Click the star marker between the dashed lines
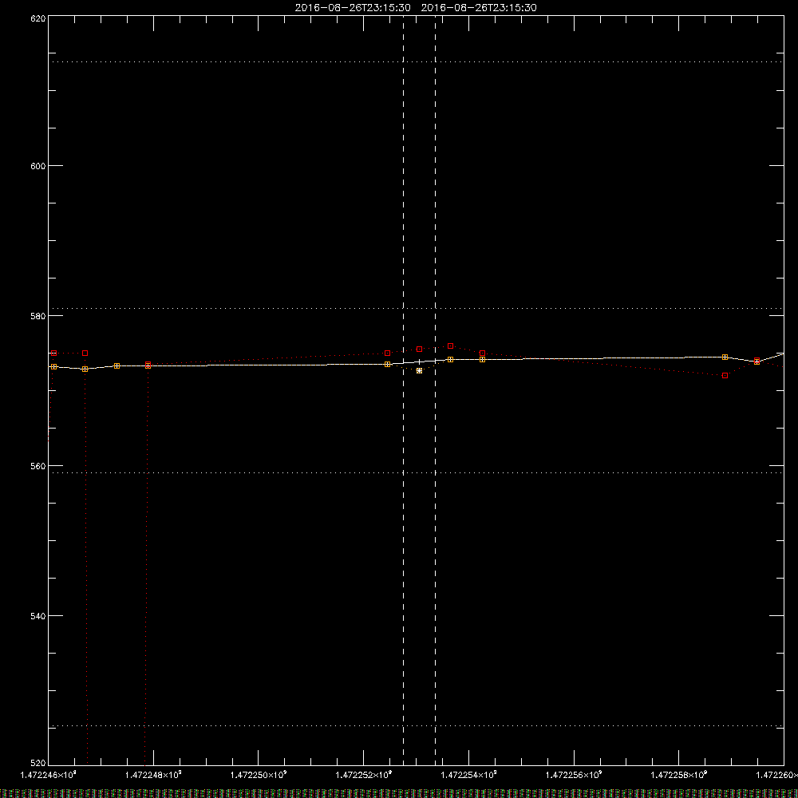The height and width of the screenshot is (798, 798). pyautogui.click(x=420, y=371)
